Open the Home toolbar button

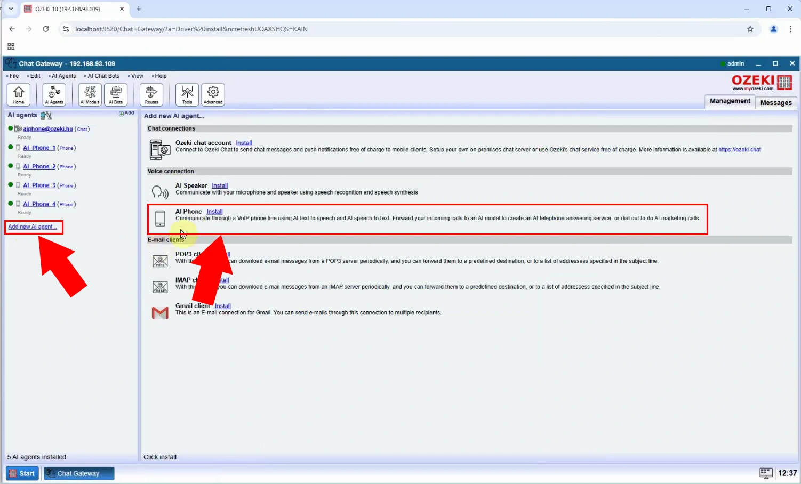[x=19, y=94]
